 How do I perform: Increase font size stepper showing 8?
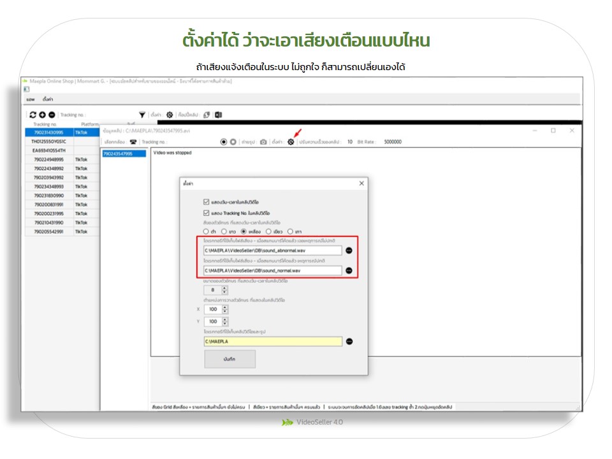224,287
